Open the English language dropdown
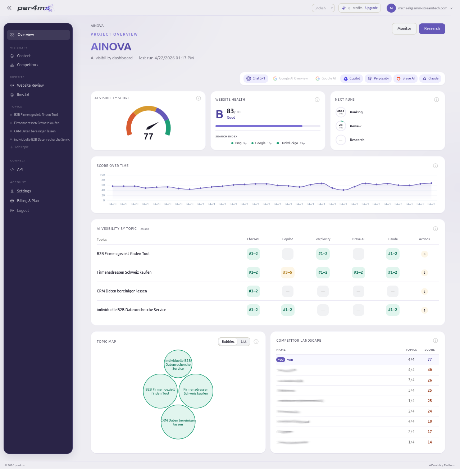 tap(323, 8)
